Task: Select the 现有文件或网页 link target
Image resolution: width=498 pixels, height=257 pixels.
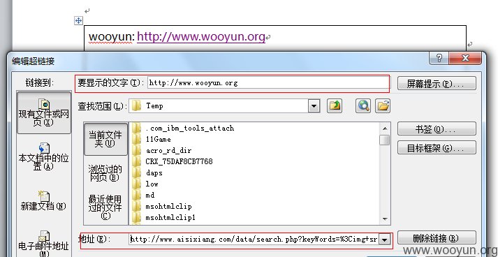Action: 44,112
